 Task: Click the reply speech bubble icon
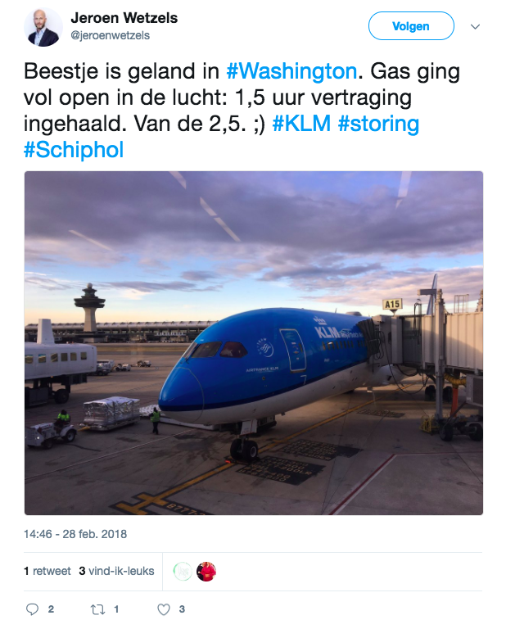pos(32,609)
